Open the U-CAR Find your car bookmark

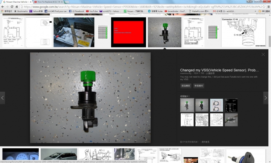(x=56, y=11)
